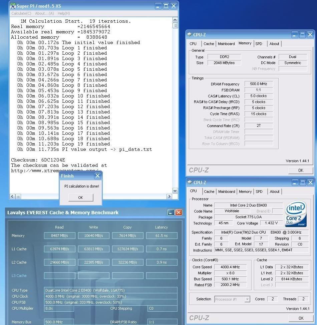Click the L2 Cache Read value 29660 MB/s
This screenshot has height=325, width=317.
click(59, 262)
